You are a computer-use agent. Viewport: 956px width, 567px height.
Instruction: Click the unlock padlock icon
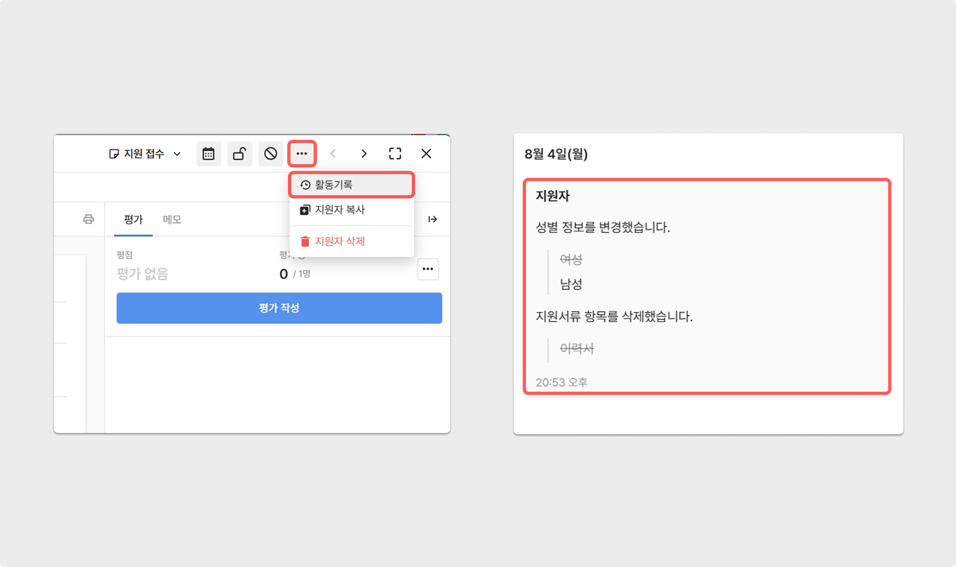[x=240, y=154]
